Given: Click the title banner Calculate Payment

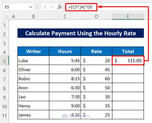Looking at the screenshot, I should tap(81, 33).
